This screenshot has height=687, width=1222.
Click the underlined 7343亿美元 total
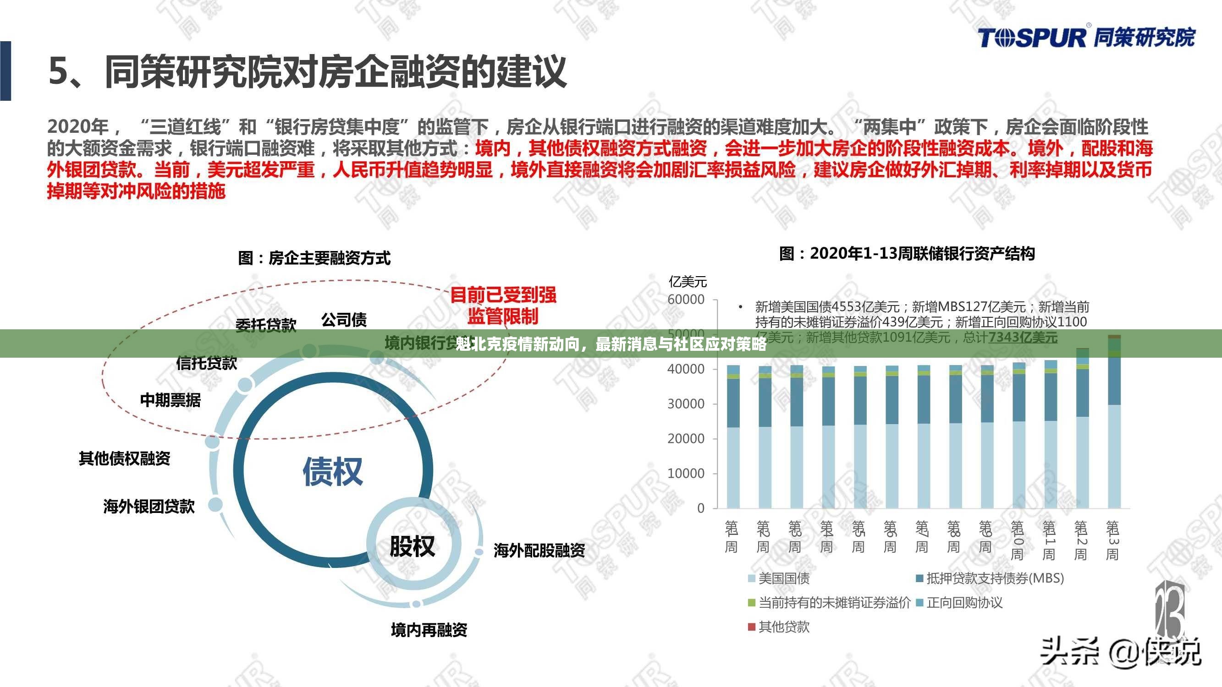click(1023, 338)
